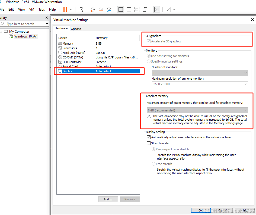Toggle the thumbnail bar view
This screenshot has width=256, height=215.
pos(129,10)
